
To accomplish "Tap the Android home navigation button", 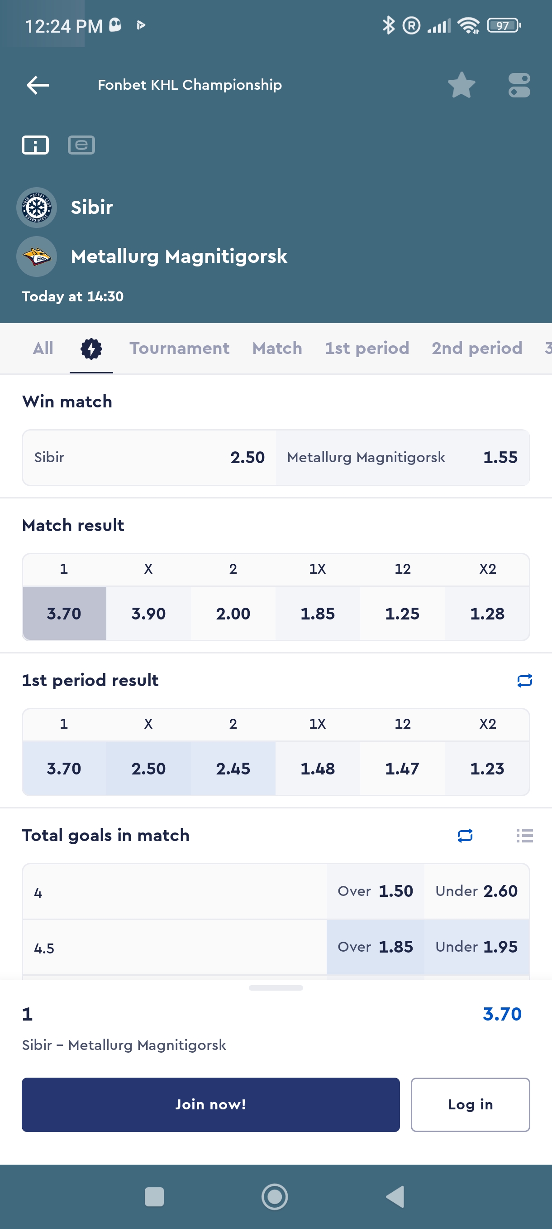I will 275,1196.
